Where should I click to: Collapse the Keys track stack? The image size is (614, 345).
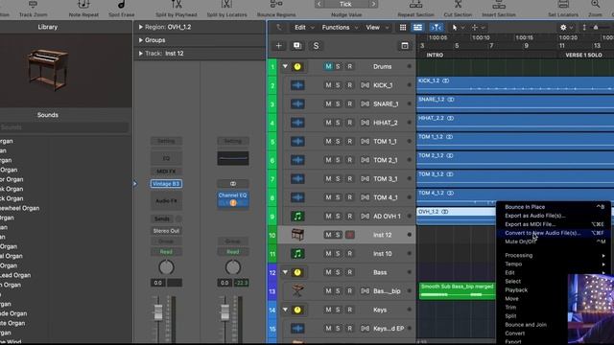tap(285, 310)
